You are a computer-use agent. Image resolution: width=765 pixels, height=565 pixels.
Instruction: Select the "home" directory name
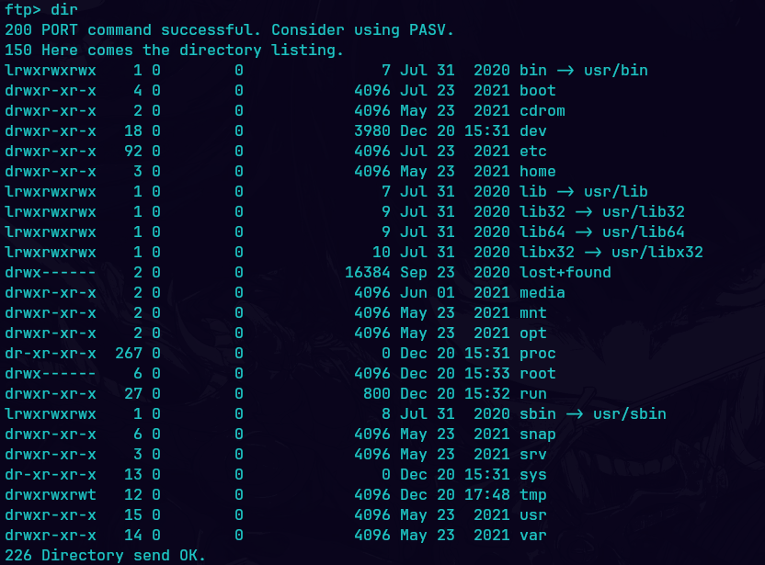click(x=538, y=172)
